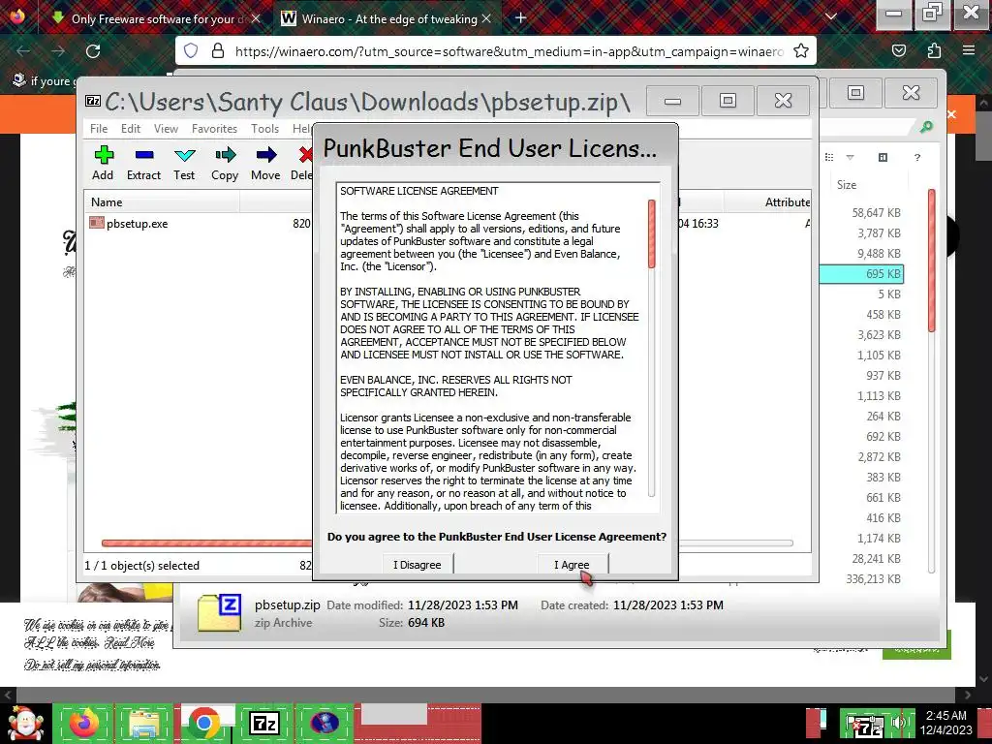Screen dimensions: 992x744
Task: Click the blue globe taskbar icon
Action: click(x=325, y=723)
